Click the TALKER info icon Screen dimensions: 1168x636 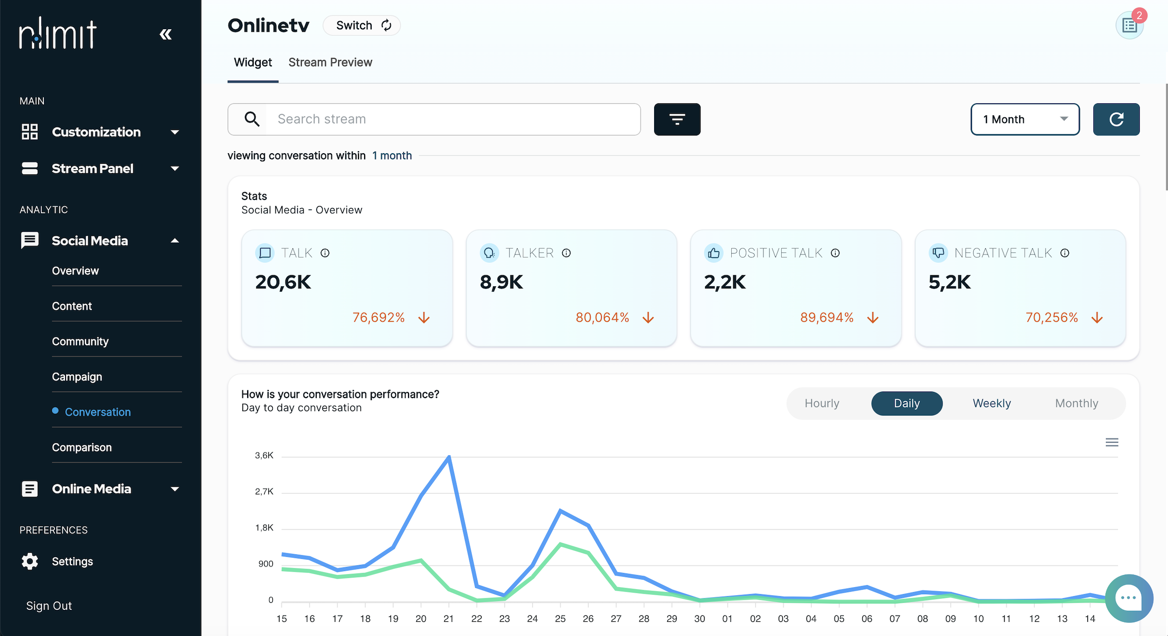pos(566,253)
